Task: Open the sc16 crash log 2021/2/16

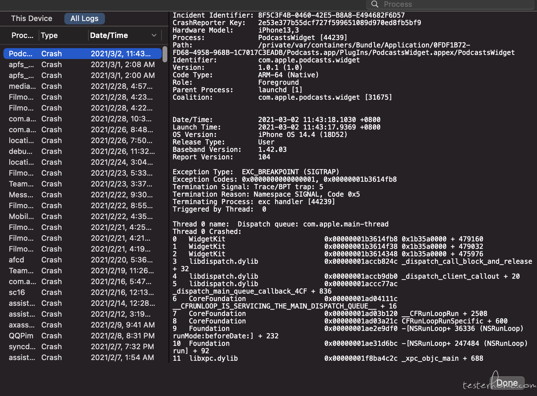Action: pyautogui.click(x=83, y=292)
